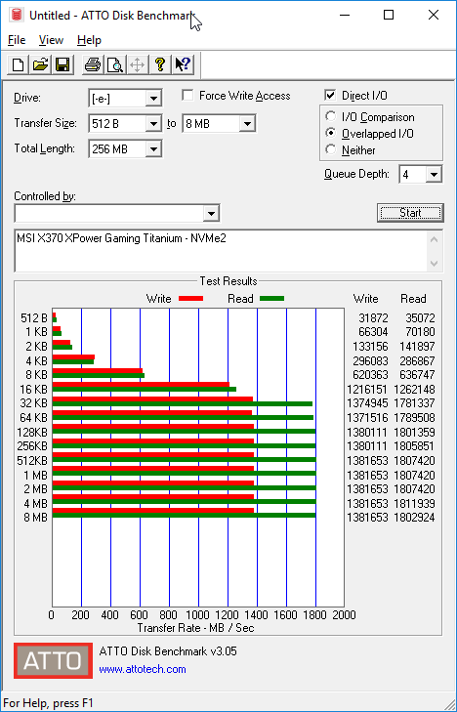Click the question mark About icon
Viewport: 457px width, 712px height.
pos(159,64)
